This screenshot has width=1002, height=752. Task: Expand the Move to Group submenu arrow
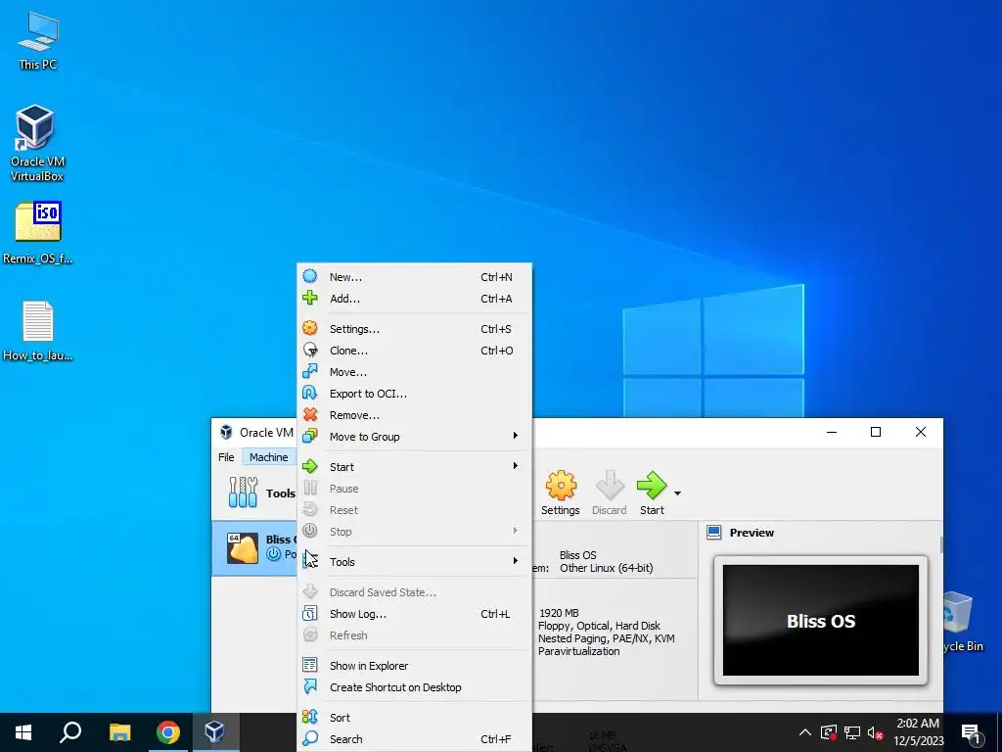(x=515, y=436)
